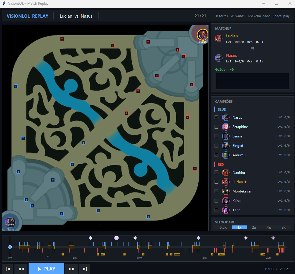Click a purple event marker above the timeline

click(x=90, y=238)
